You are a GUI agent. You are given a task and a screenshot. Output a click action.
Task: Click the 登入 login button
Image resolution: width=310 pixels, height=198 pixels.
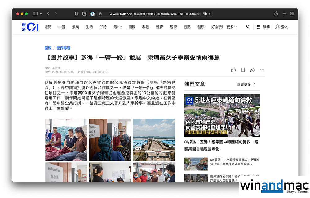(x=282, y=27)
